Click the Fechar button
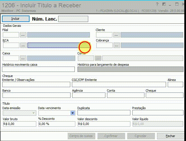 pos(171,136)
